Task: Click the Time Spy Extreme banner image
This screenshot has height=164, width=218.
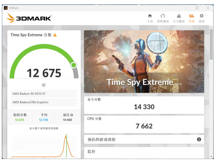Action: [x=144, y=61]
